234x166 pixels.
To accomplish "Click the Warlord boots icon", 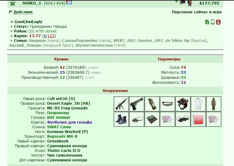I will (121, 119).
